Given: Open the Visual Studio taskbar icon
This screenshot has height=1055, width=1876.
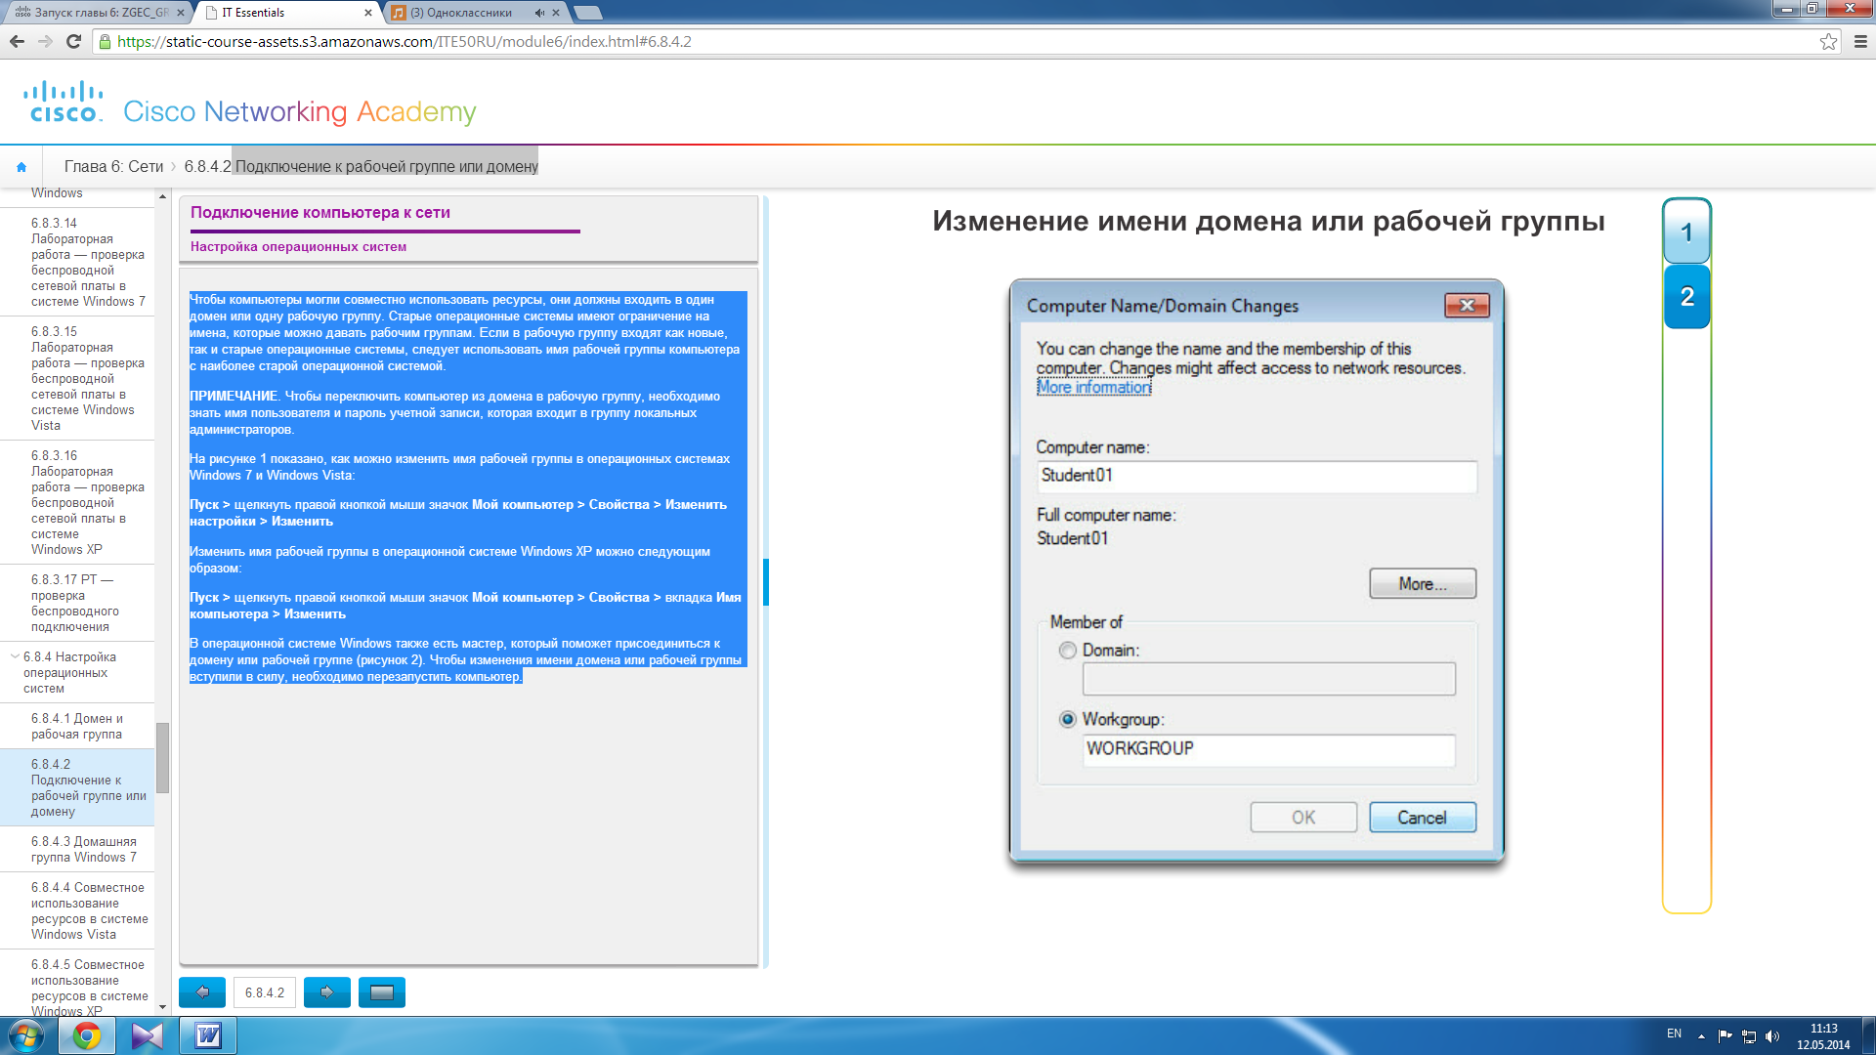Looking at the screenshot, I should click(x=148, y=1035).
